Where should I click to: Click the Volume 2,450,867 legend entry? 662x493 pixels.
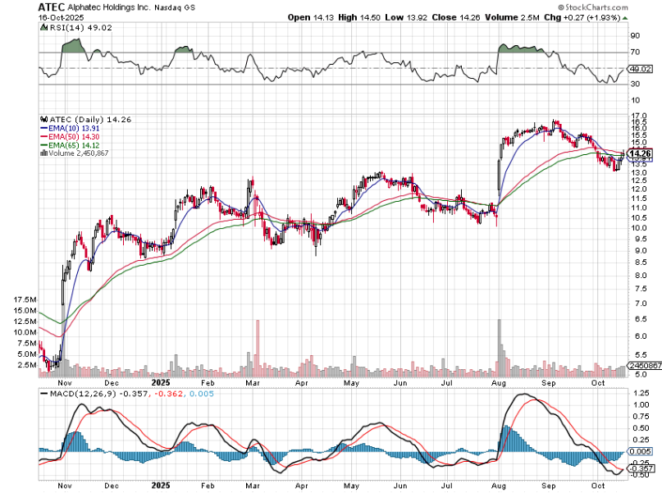pos(79,153)
